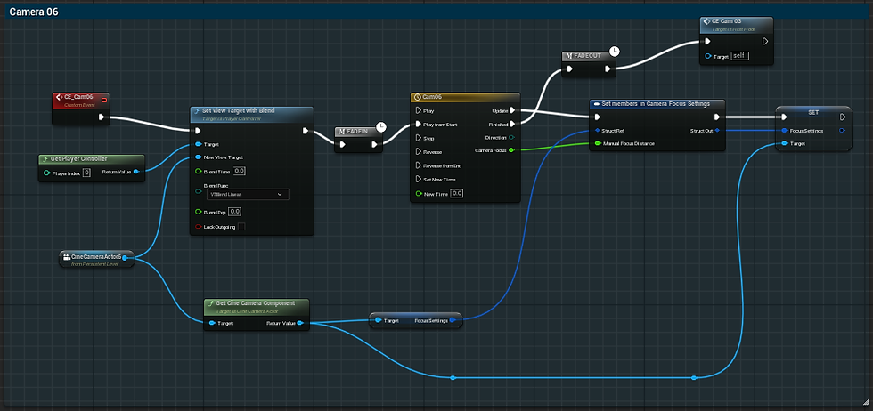Click the Focus Settings input pin on SET

(x=785, y=131)
